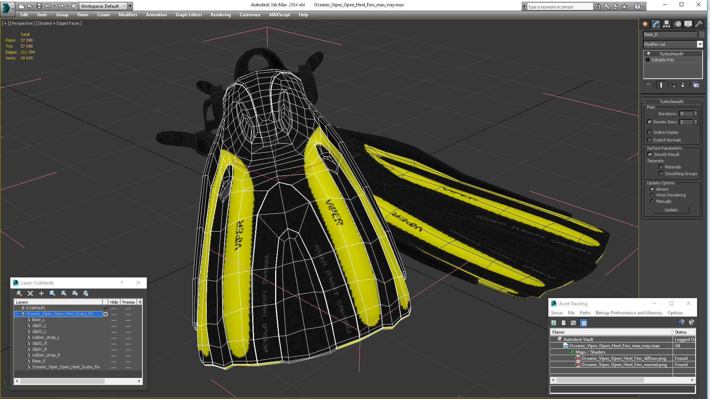Open the Rendering menu
This screenshot has height=399, width=710.
point(221,15)
